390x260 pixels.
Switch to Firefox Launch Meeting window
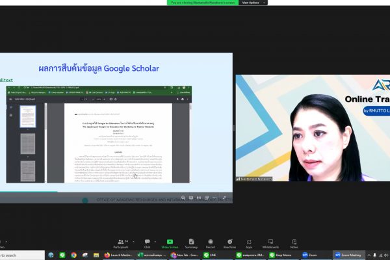(x=118, y=255)
